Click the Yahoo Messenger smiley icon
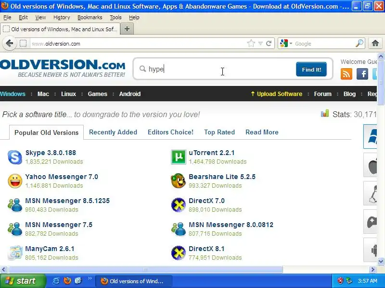This screenshot has height=288, width=385. click(15, 181)
